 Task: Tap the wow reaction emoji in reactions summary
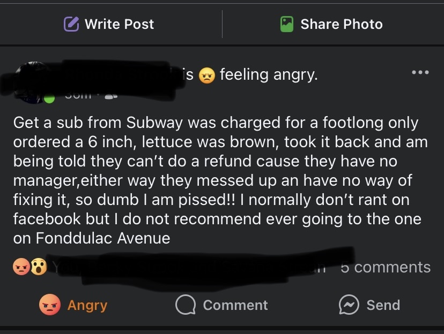click(x=39, y=267)
